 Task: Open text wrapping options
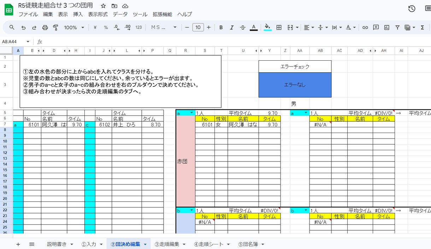[337, 28]
